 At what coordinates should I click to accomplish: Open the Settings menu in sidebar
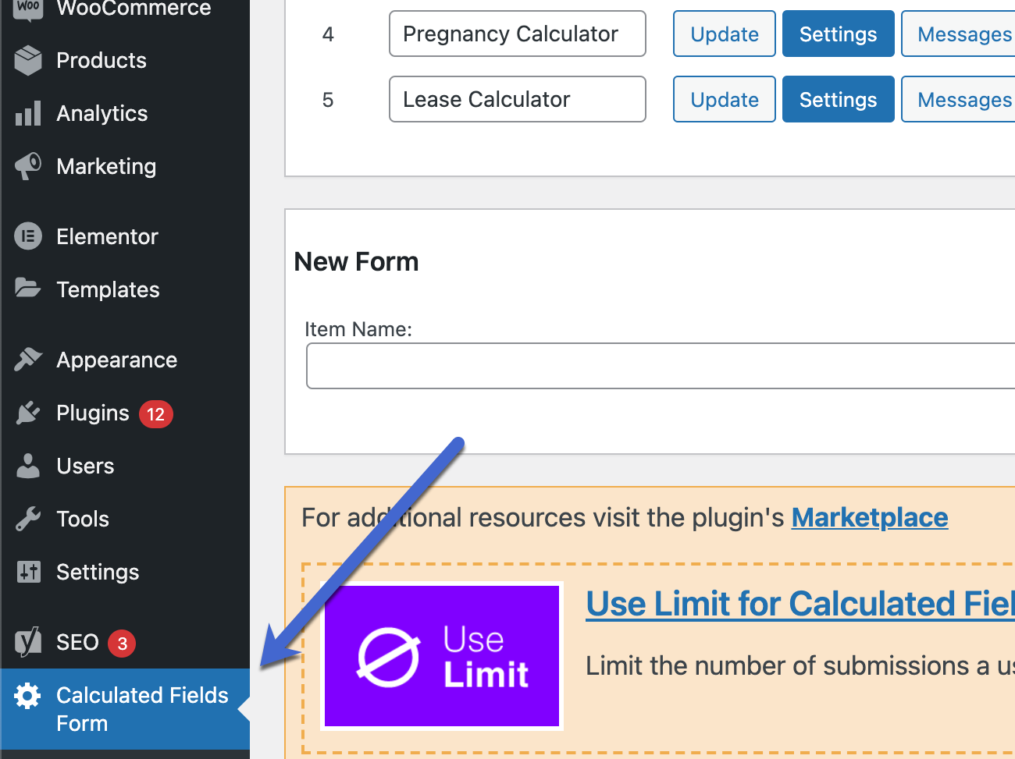[x=98, y=572]
